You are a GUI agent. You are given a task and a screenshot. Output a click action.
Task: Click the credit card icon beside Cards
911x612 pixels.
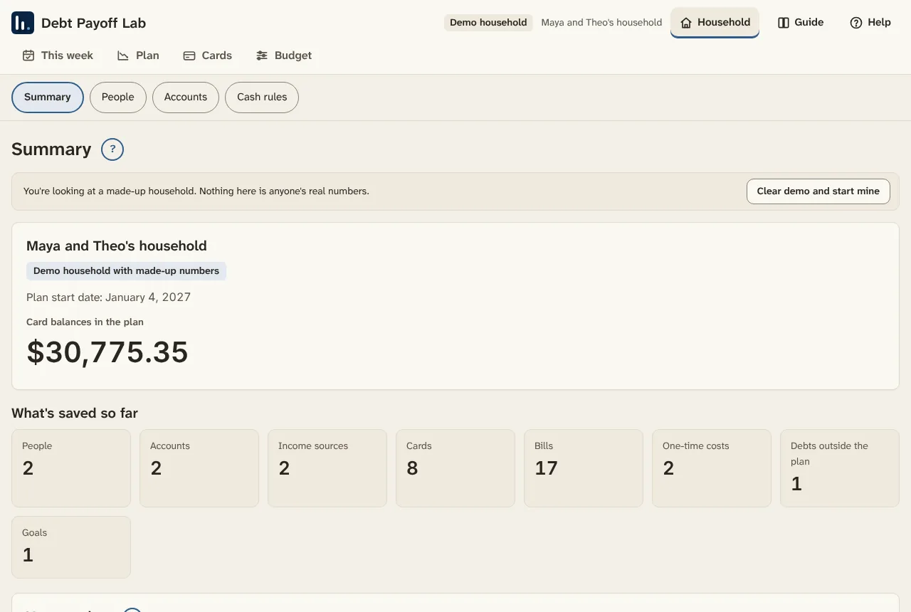pos(189,56)
